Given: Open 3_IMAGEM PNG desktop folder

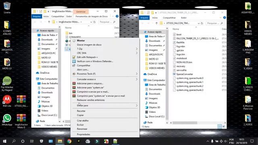Looking at the screenshot, I should coord(248,47).
